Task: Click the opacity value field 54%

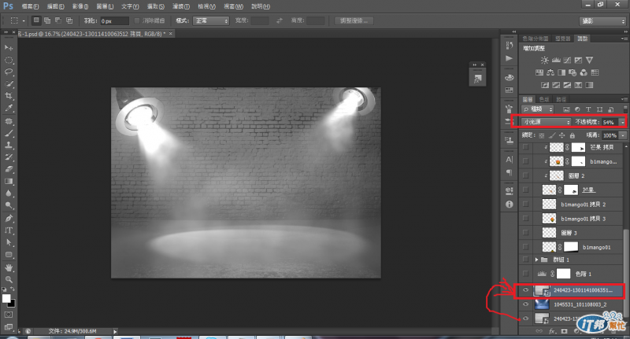Action: (x=610, y=122)
